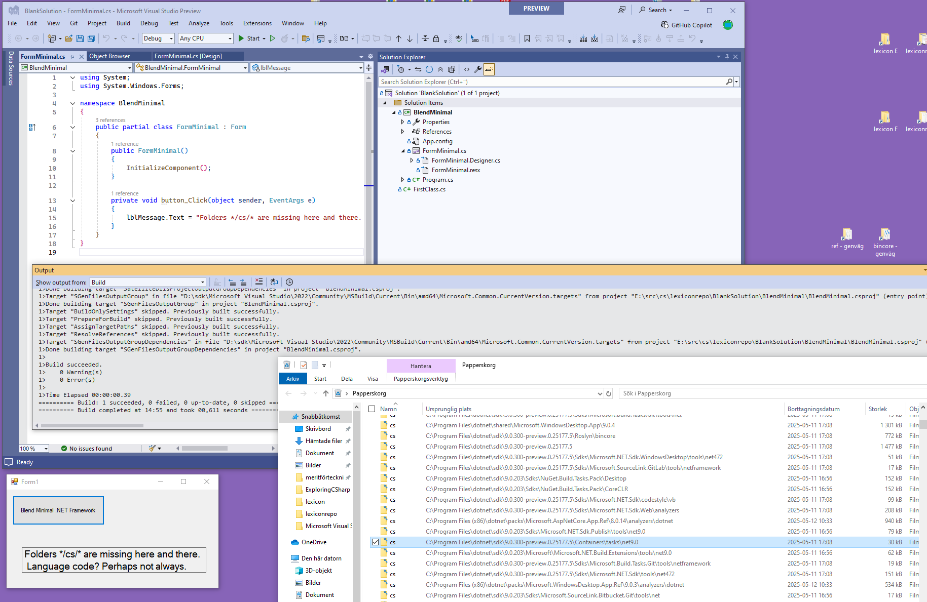The image size is (927, 602).
Task: Open properties with the wrench icon
Action: [478, 69]
